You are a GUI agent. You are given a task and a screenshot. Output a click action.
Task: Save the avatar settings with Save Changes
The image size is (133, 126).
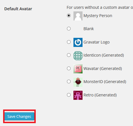tap(19, 116)
